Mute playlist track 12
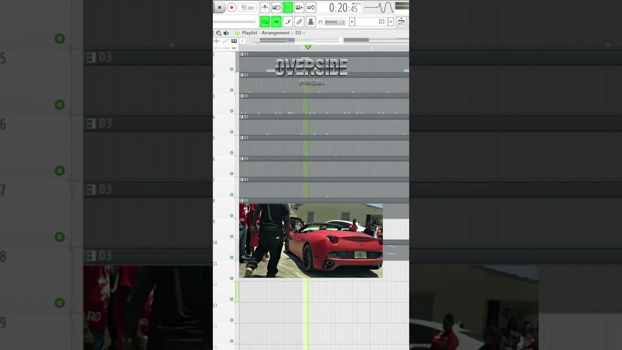The height and width of the screenshot is (350, 622). point(232,299)
